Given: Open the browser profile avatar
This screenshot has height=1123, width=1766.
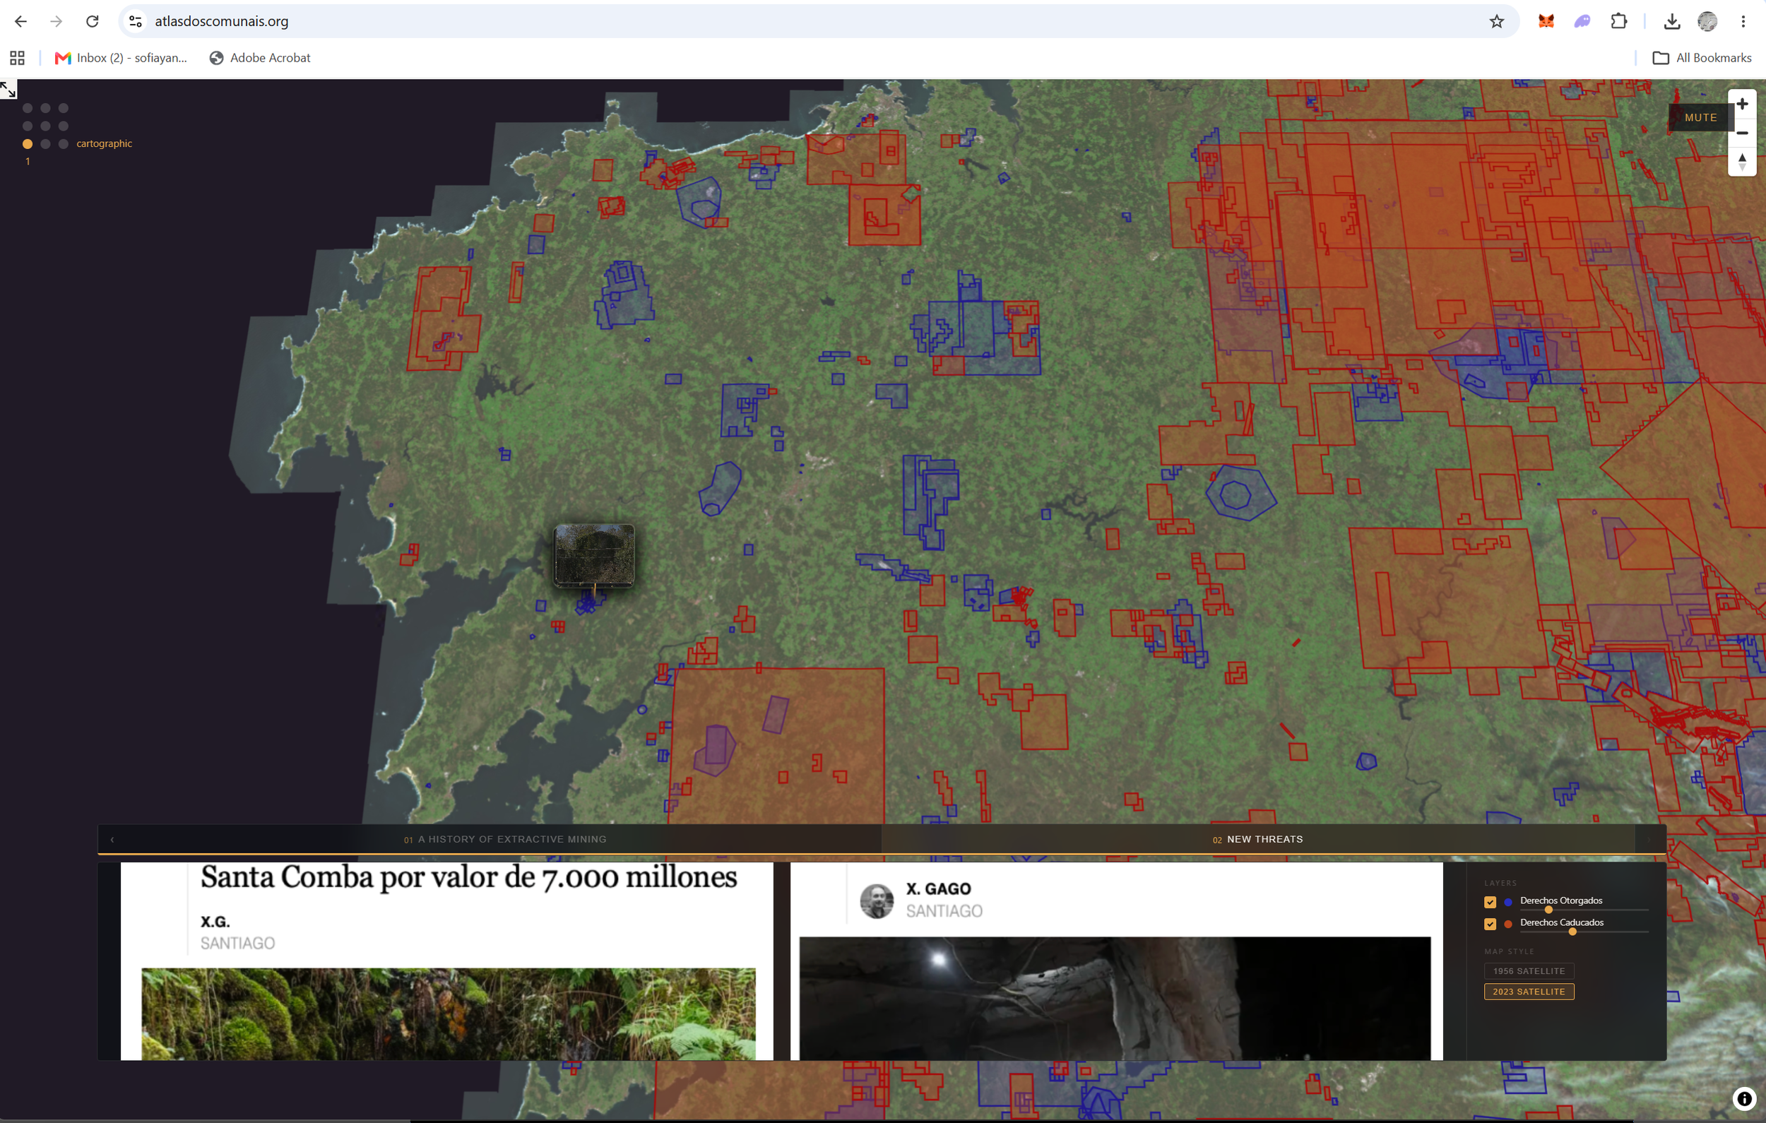Looking at the screenshot, I should click(x=1707, y=21).
